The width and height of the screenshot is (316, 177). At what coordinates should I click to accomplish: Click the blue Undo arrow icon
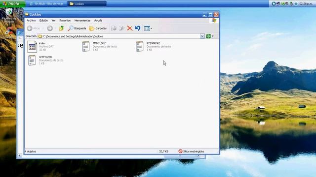[x=138, y=29]
